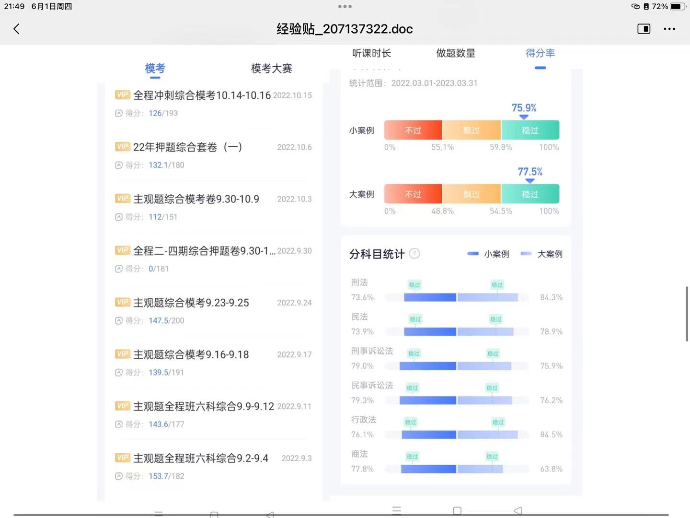Click score icon beside 得分 126/193
The height and width of the screenshot is (518, 690).
pos(119,113)
